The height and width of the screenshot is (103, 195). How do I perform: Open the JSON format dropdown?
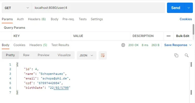[x=86, y=55]
